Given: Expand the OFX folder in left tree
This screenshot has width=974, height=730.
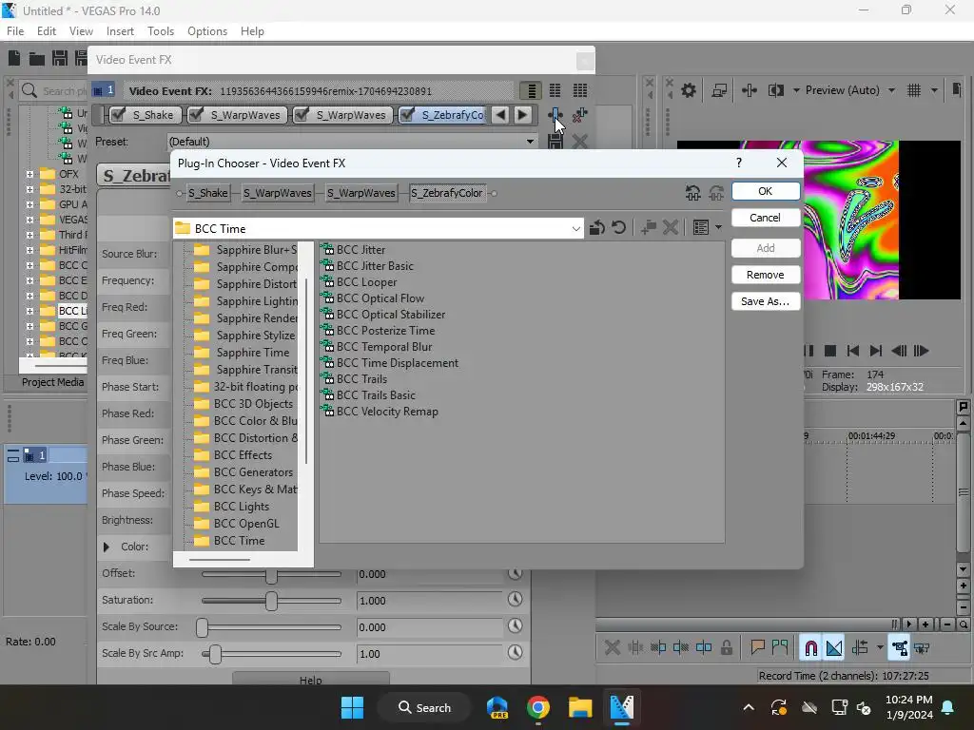Looking at the screenshot, I should [29, 174].
